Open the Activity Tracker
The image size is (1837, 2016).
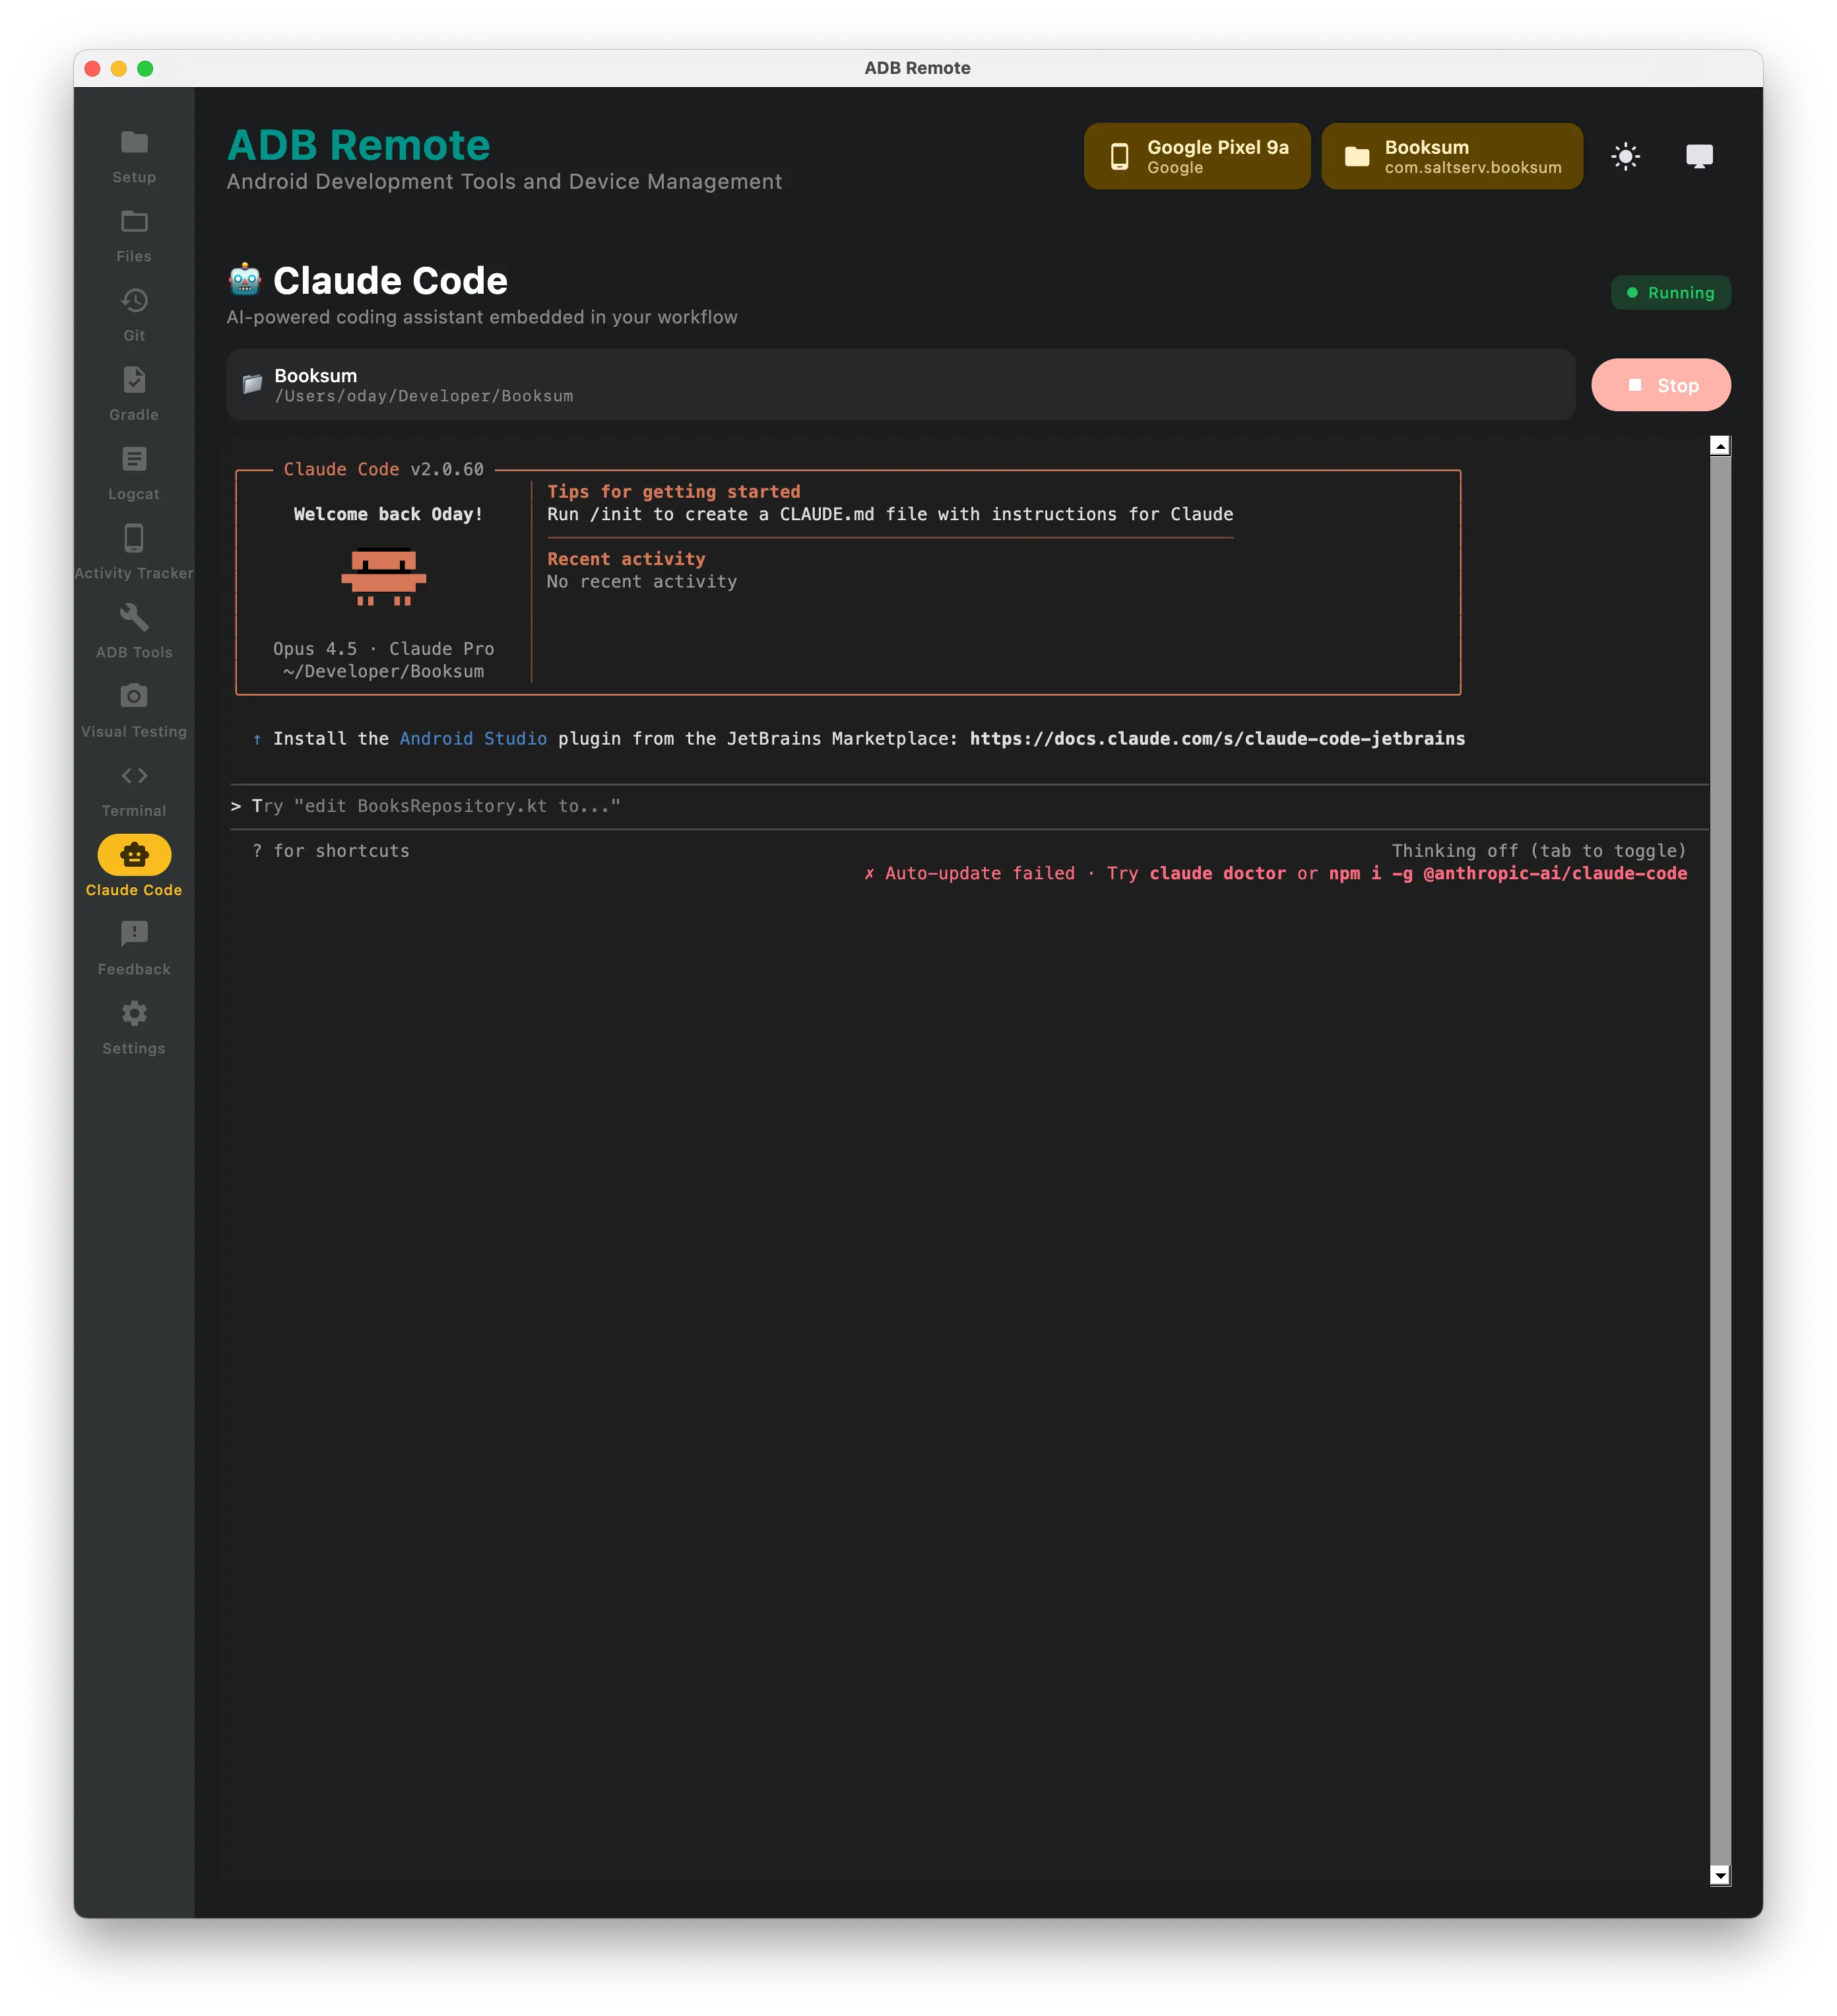[x=133, y=551]
